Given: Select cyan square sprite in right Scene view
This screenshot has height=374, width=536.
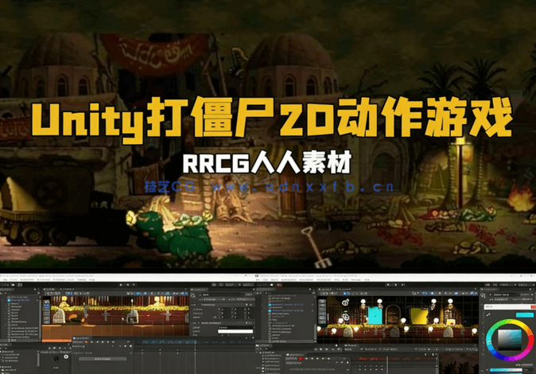Looking at the screenshot, I should (x=375, y=315).
